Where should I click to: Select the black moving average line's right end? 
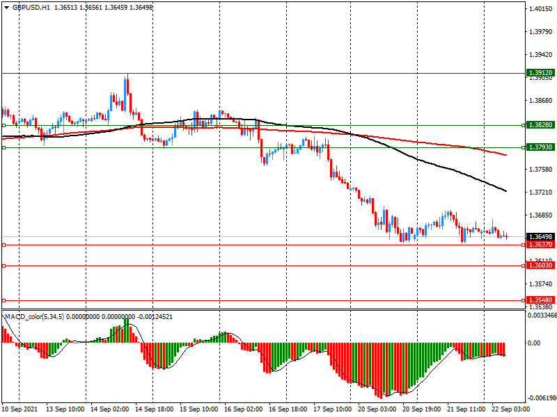click(x=506, y=191)
